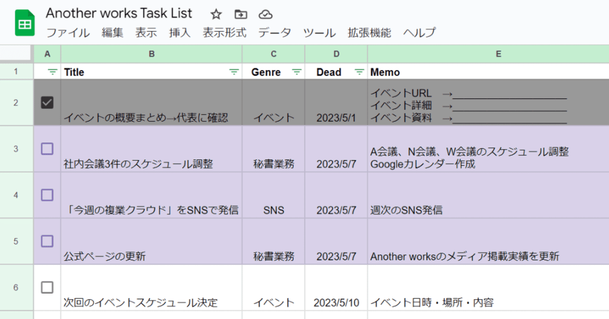609x319 pixels.
Task: Uncheck the イベントの概要まとめ task checkbox
Action: click(x=47, y=102)
